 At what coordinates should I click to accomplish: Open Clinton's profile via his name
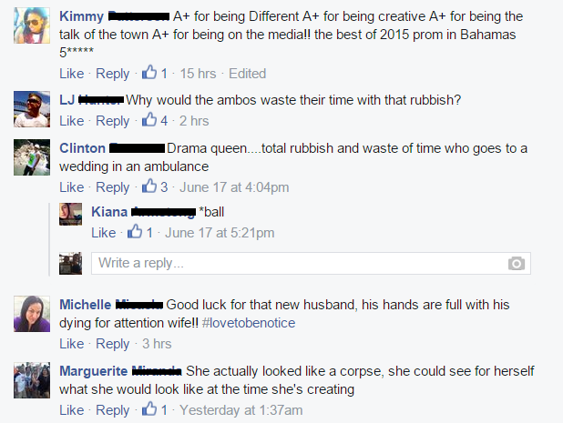82,148
